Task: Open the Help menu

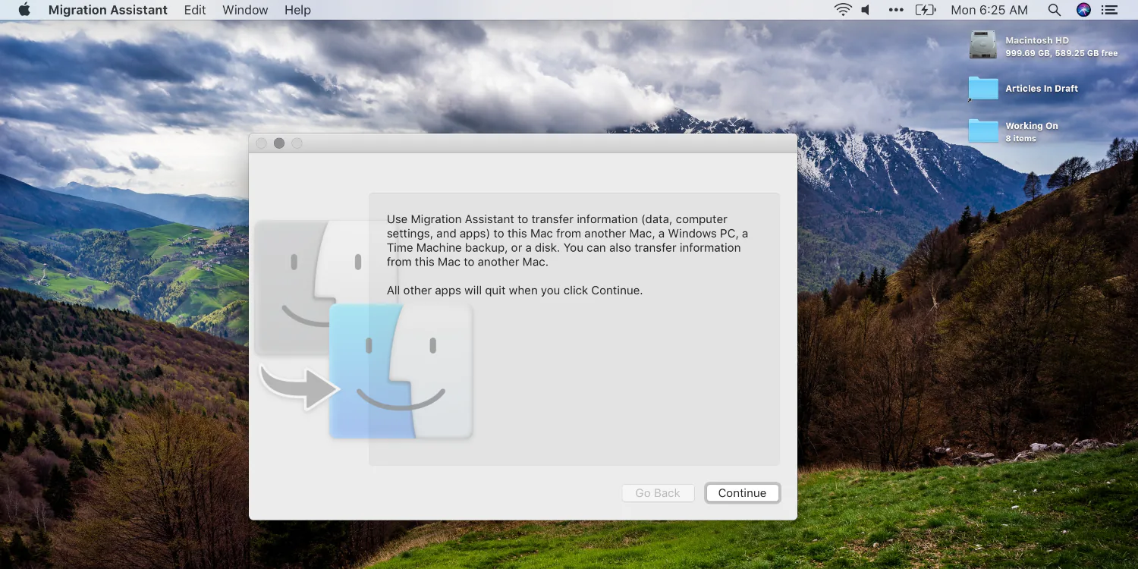Action: click(297, 10)
